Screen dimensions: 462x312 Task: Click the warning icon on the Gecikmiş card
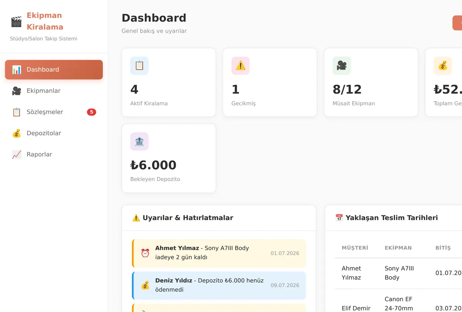pyautogui.click(x=241, y=66)
